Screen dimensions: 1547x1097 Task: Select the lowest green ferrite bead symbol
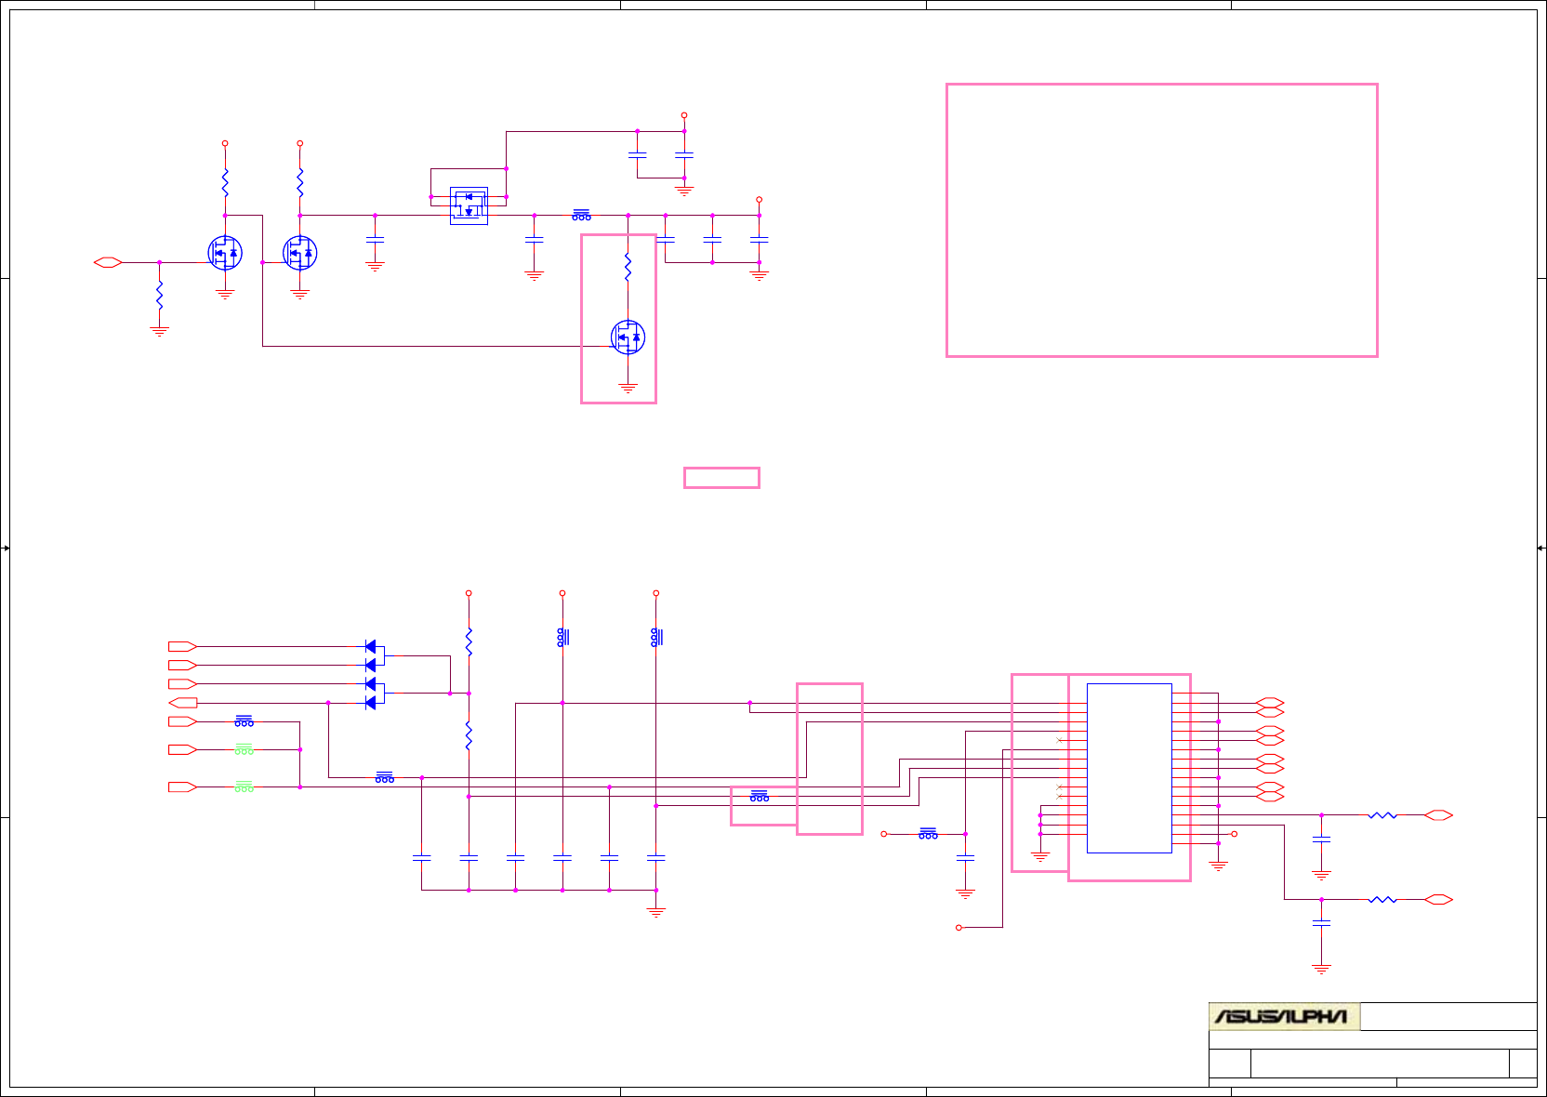[x=244, y=786]
